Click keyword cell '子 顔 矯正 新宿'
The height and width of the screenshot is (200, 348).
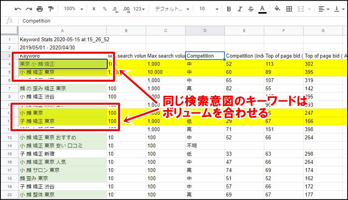(x=62, y=154)
